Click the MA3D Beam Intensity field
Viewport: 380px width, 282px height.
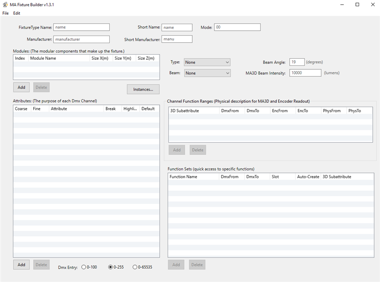coord(305,73)
